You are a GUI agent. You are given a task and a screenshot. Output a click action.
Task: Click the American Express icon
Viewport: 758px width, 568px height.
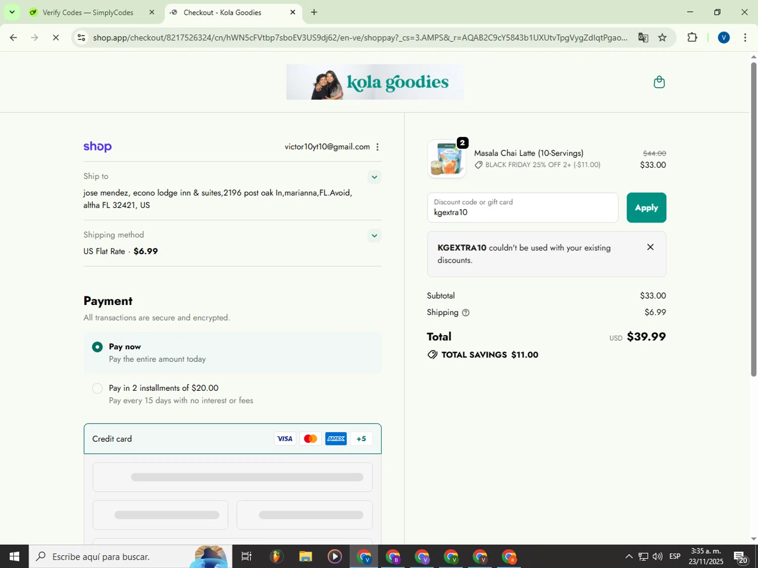pyautogui.click(x=336, y=439)
